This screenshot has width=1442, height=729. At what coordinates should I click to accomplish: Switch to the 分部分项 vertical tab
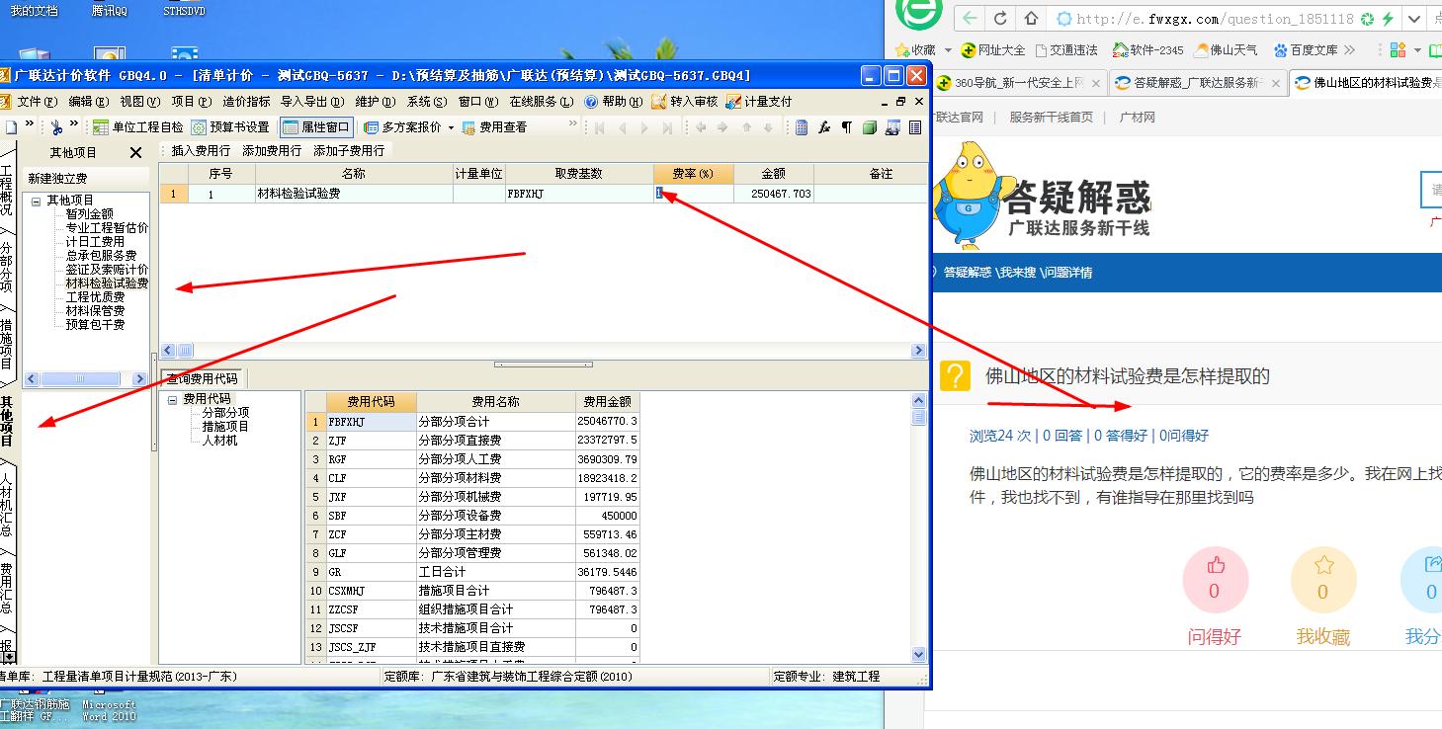point(7,266)
